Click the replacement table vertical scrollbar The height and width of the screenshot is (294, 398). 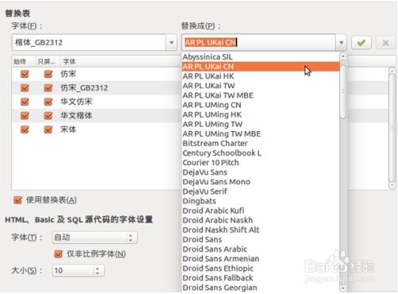point(392,128)
